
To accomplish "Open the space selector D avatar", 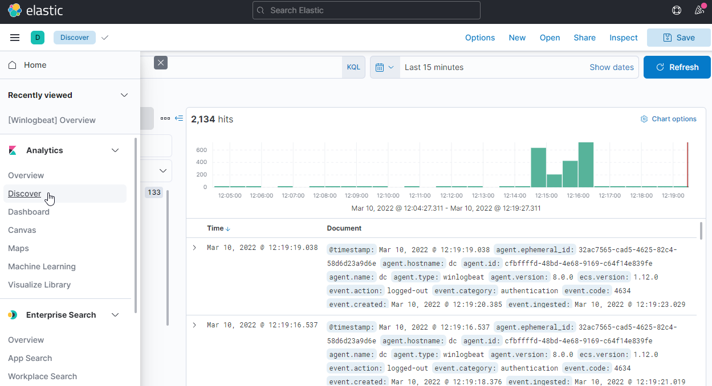I will click(x=38, y=38).
